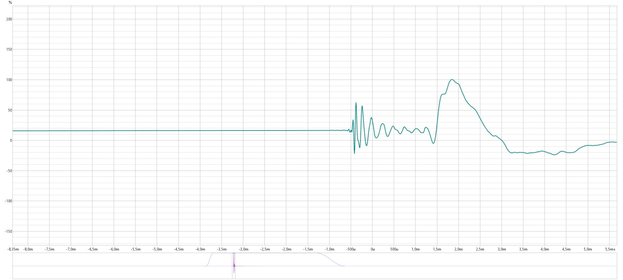Click the 0 value on the vertical axis
The width and height of the screenshot is (623, 280).
click(11, 140)
